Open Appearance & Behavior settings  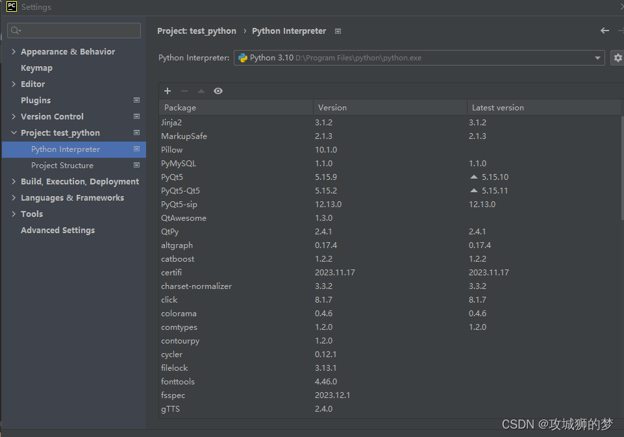pyautogui.click(x=68, y=52)
